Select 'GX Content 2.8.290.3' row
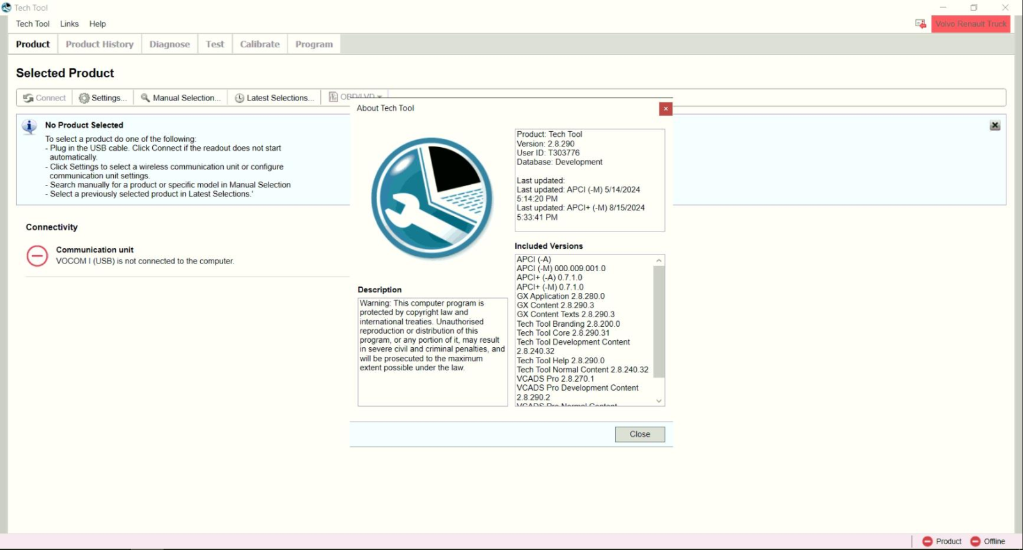Screen dimensions: 1023x550 [x=555, y=306]
